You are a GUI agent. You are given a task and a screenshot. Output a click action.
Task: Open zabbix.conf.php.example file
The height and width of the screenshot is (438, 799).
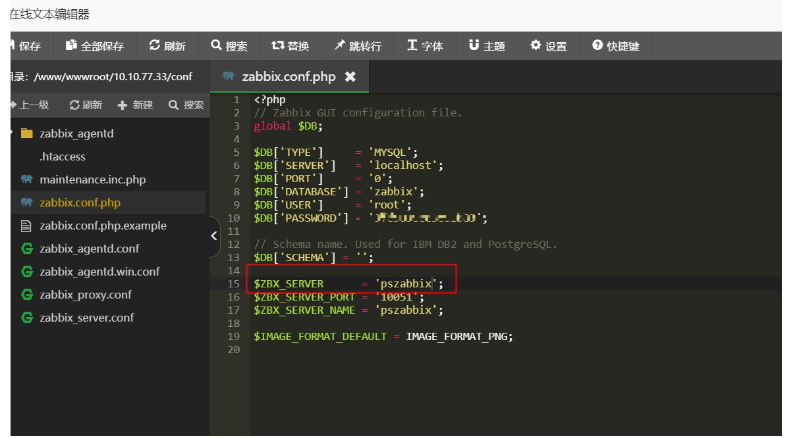click(x=103, y=226)
